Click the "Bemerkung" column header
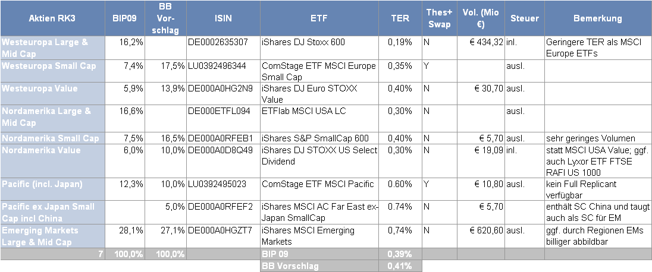Image resolution: width=652 pixels, height=272 pixels. 597,18
